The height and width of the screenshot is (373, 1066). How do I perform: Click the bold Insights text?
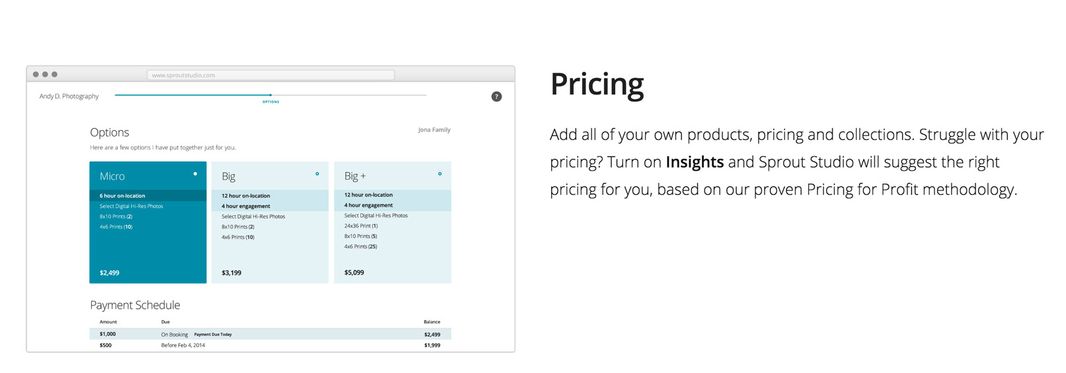click(x=695, y=162)
